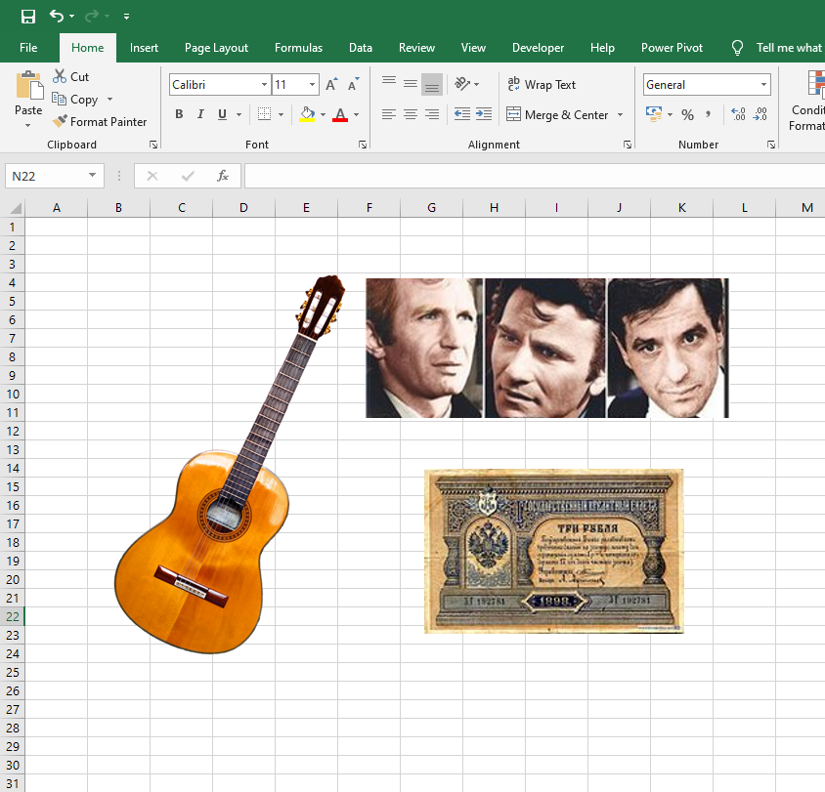Open Alignment settings dialog launcher
This screenshot has width=825, height=792.
tap(628, 145)
